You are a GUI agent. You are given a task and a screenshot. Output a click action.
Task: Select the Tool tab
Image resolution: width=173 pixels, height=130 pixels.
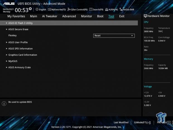point(111,16)
